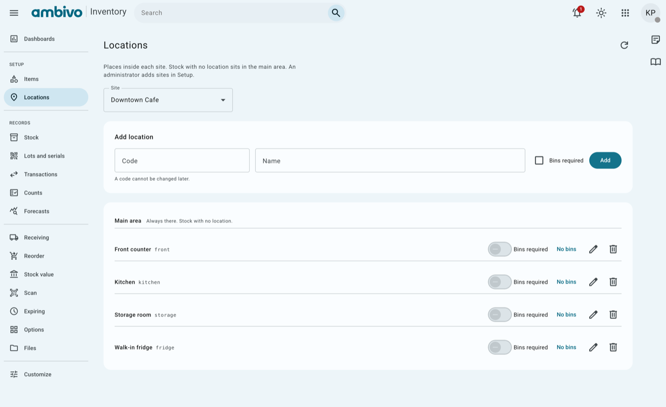This screenshot has height=407, width=666.
Task: Toggle Bins required for Storage room
Action: 499,315
